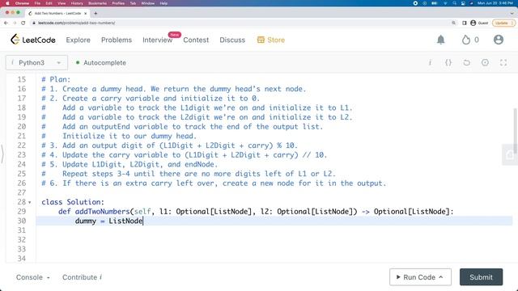Open the Interview section

click(x=157, y=40)
